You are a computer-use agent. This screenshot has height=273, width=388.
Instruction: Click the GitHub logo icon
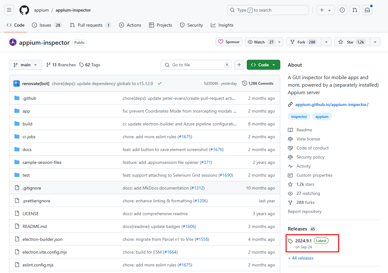24,10
